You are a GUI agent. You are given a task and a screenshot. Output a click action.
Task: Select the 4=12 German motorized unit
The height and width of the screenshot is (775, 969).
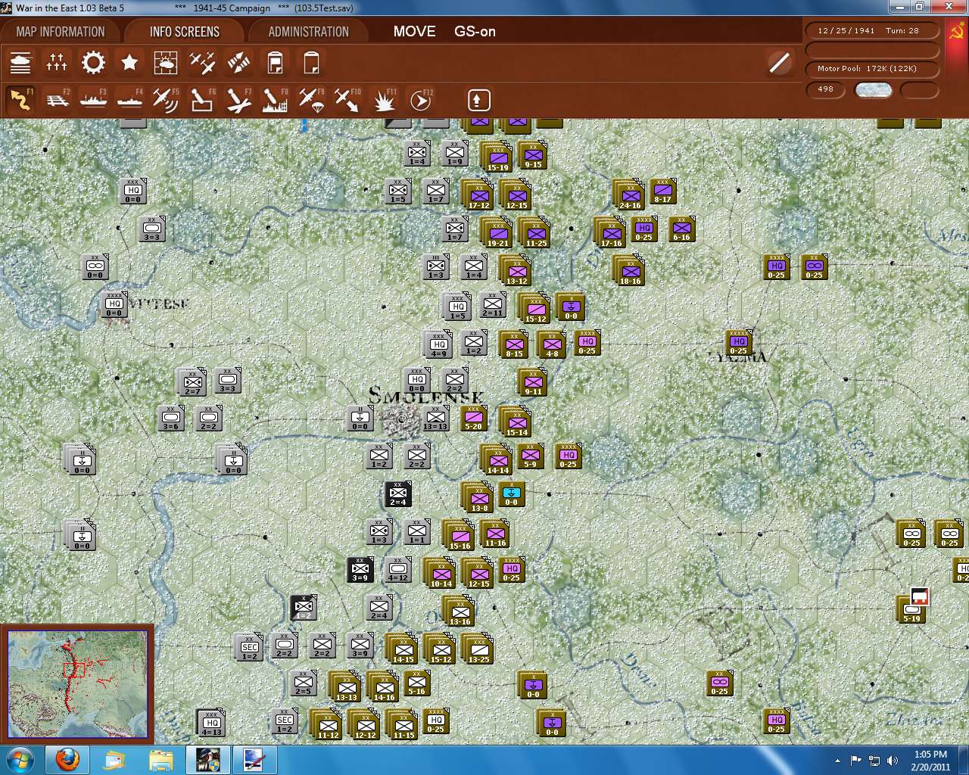398,570
